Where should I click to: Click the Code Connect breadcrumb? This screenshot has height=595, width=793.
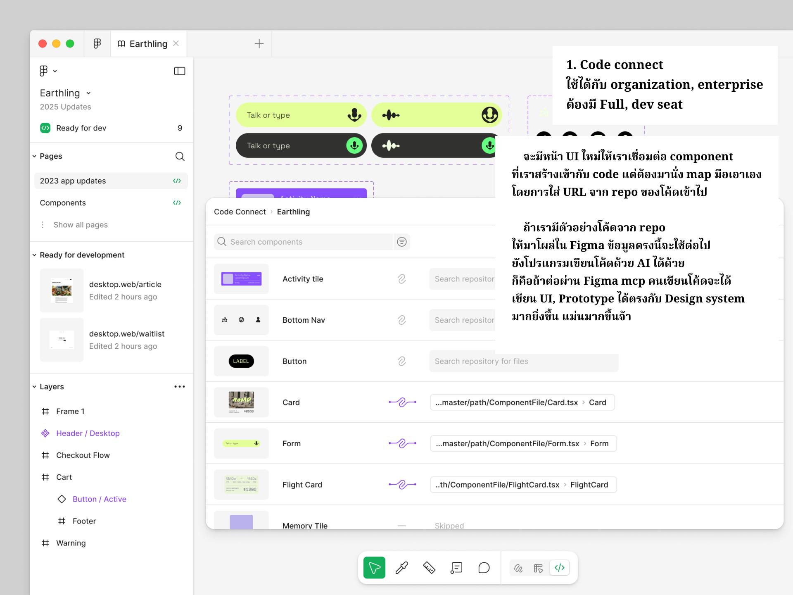pyautogui.click(x=240, y=212)
